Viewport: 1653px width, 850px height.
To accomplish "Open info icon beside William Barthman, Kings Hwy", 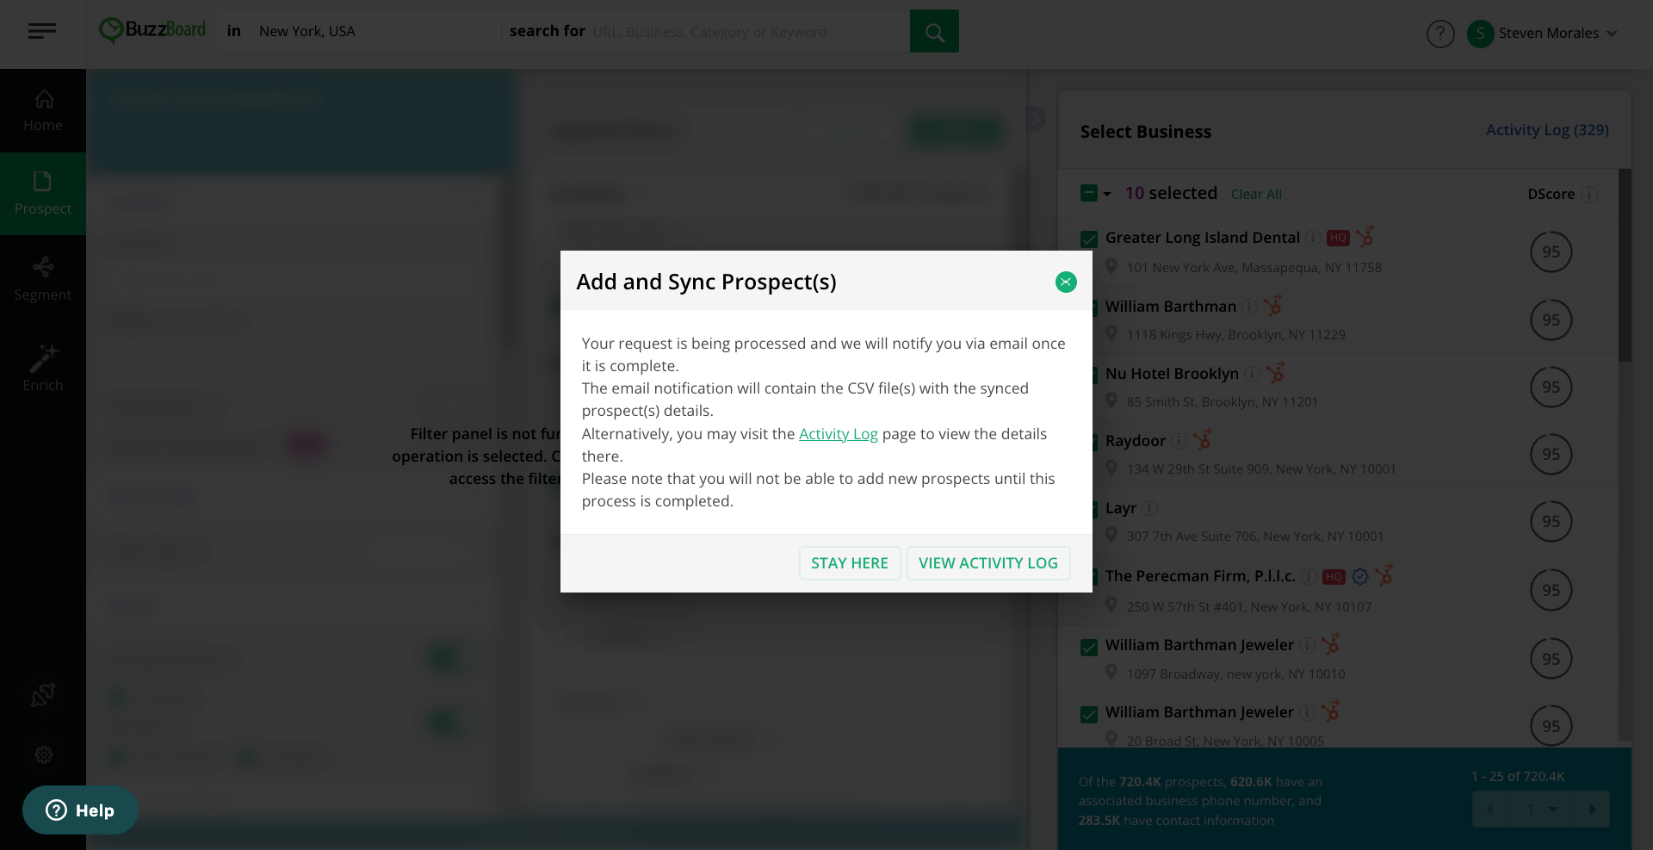I will pyautogui.click(x=1249, y=307).
